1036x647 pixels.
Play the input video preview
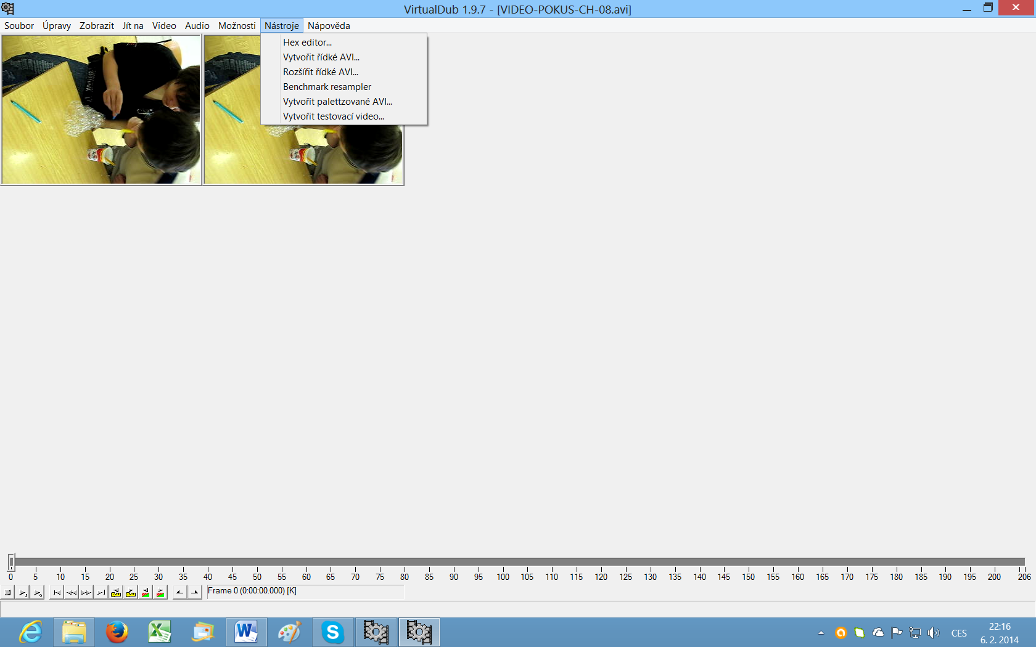click(x=23, y=593)
